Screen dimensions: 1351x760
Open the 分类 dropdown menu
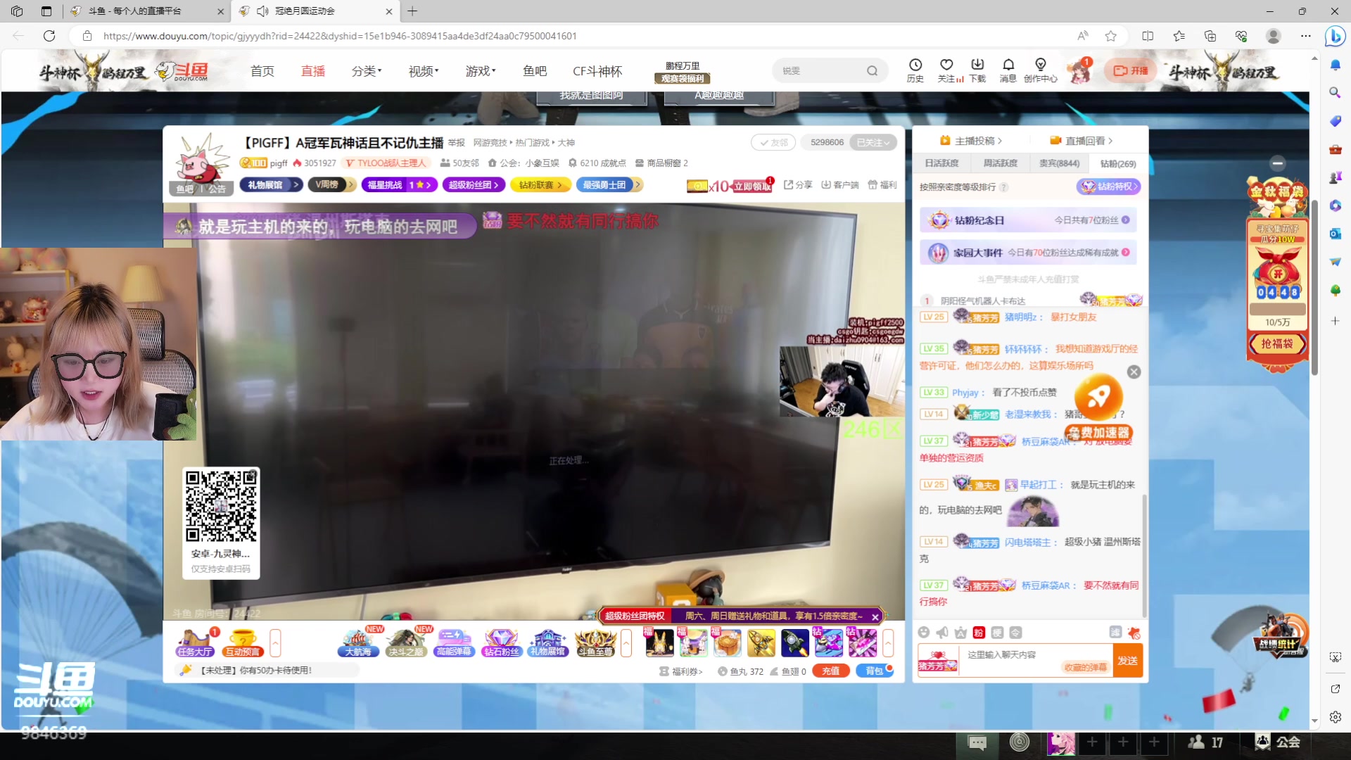367,71
